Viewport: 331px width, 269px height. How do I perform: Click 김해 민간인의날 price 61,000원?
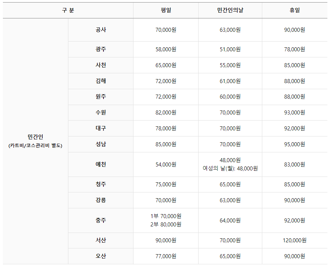[x=230, y=81]
